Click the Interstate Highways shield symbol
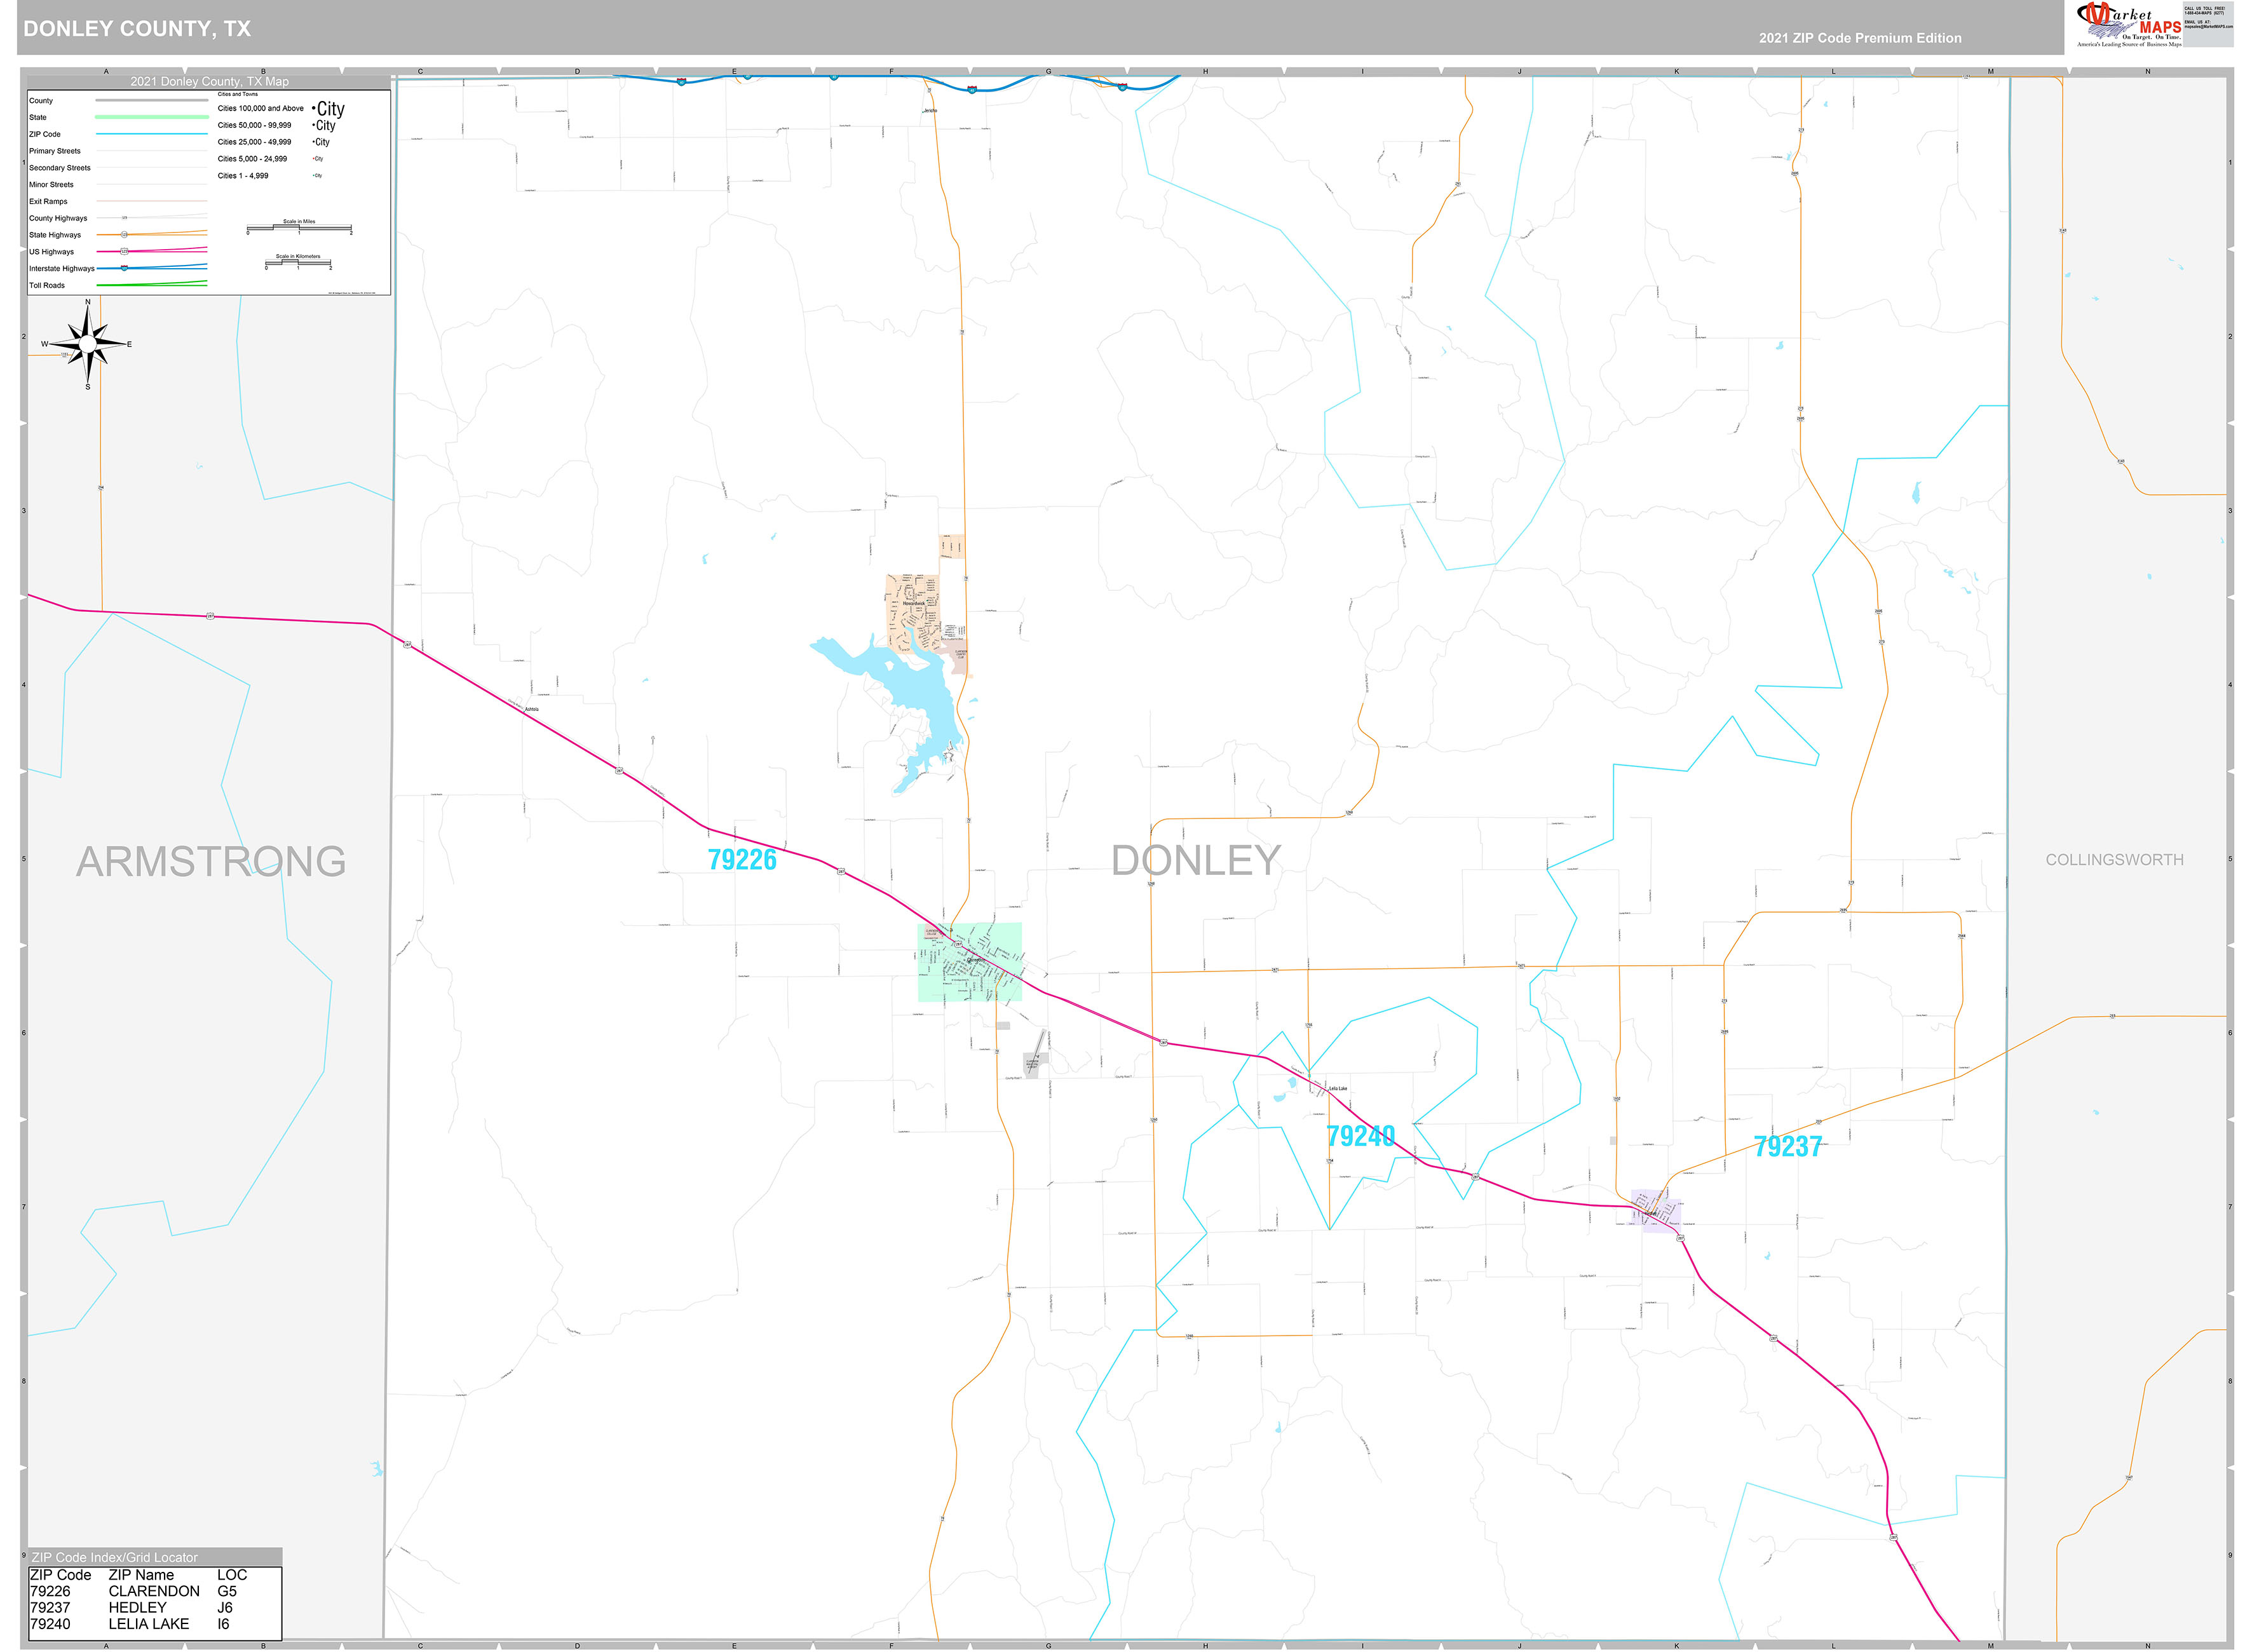Image resolution: width=2245 pixels, height=1652 pixels. (124, 268)
